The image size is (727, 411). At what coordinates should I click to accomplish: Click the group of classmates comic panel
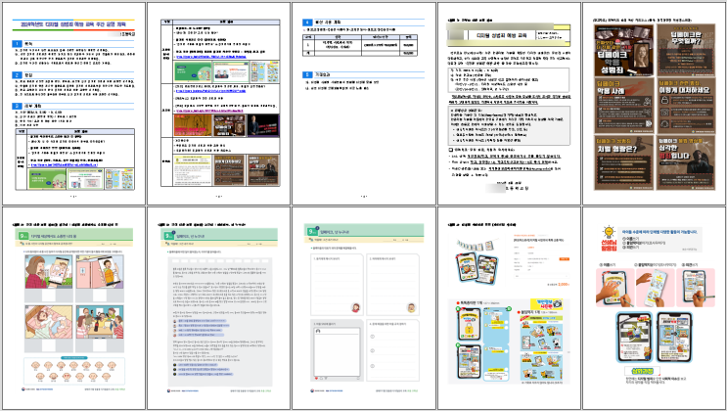pyautogui.click(x=100, y=322)
